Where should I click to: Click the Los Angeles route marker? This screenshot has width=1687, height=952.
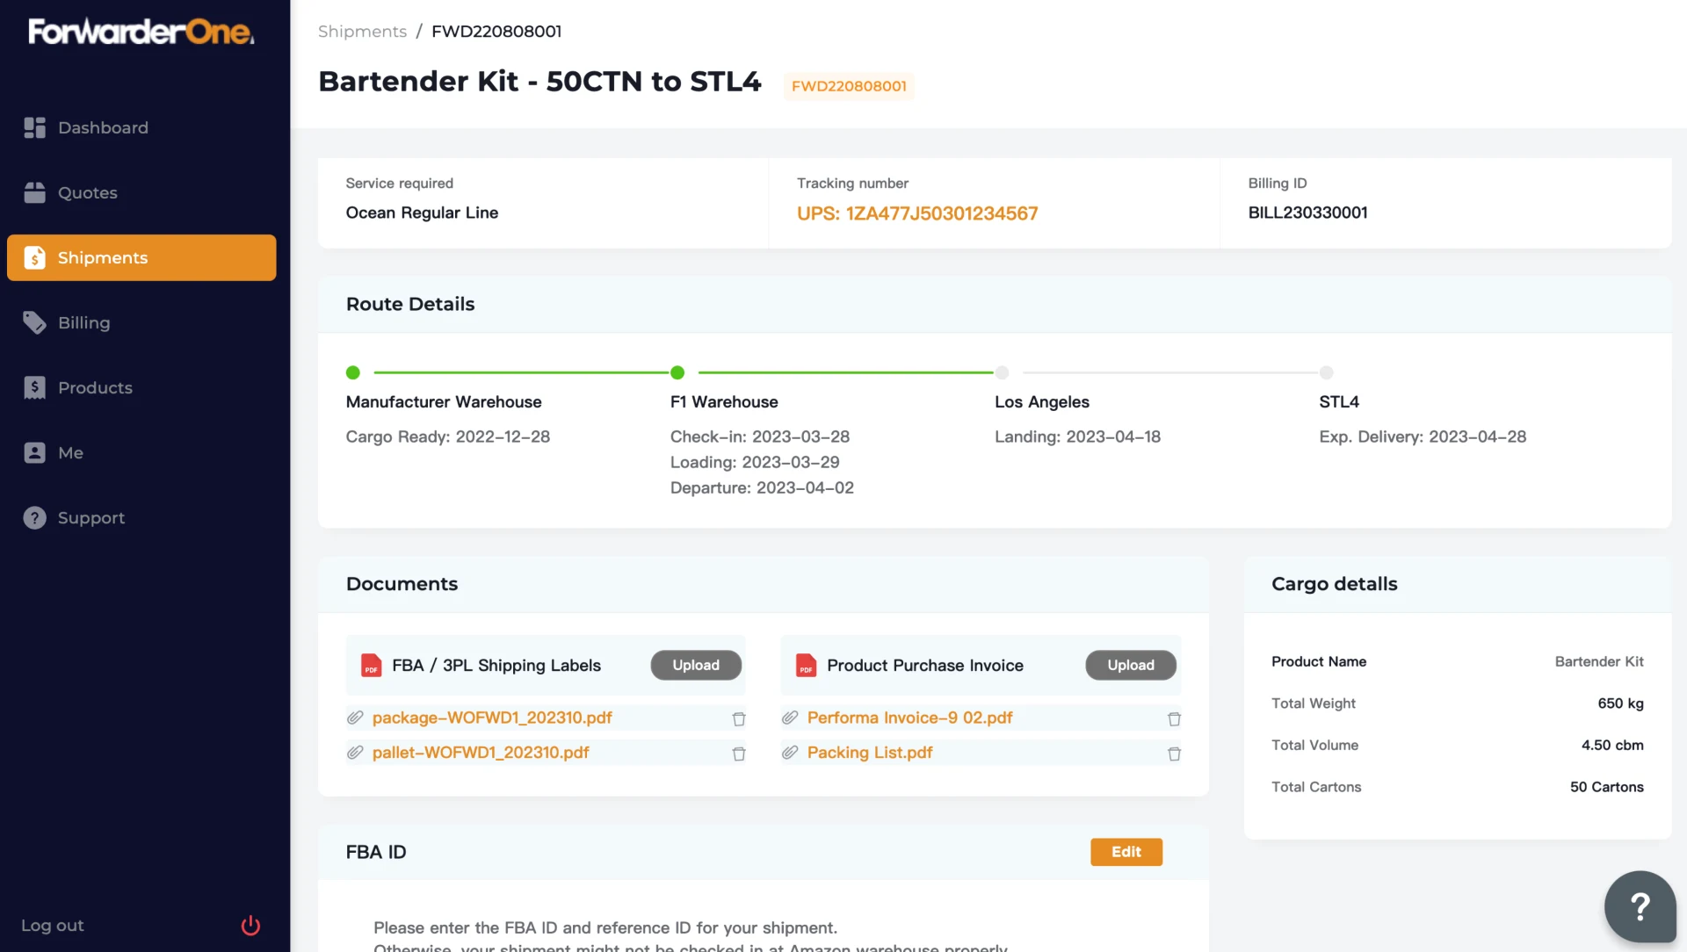pyautogui.click(x=1002, y=372)
